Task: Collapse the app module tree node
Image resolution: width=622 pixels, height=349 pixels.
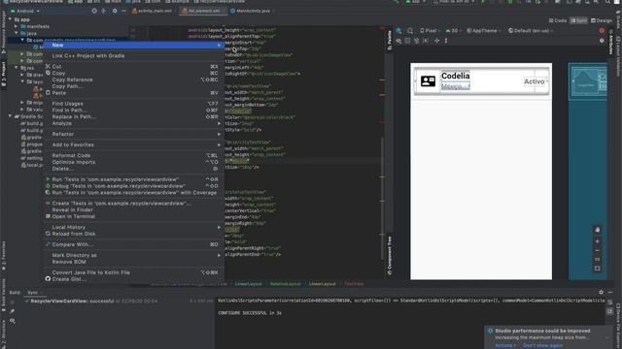Action: (x=11, y=19)
